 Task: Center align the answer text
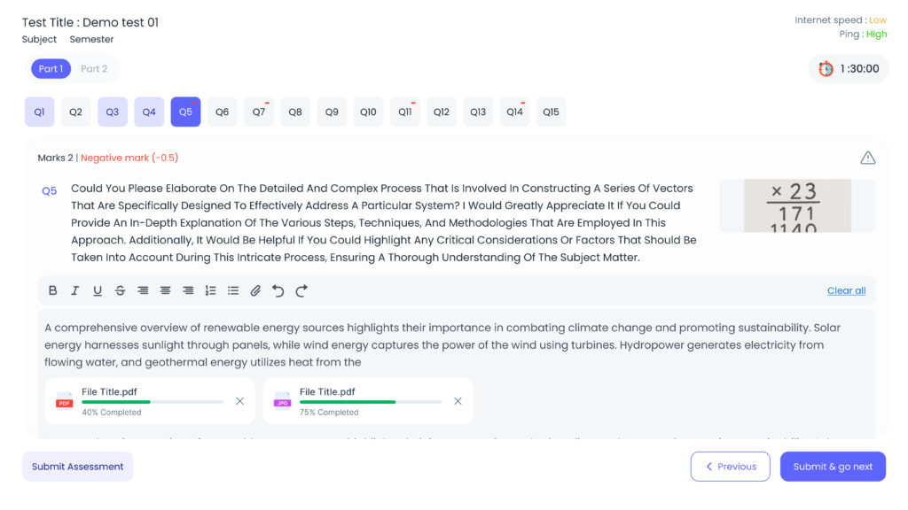165,290
